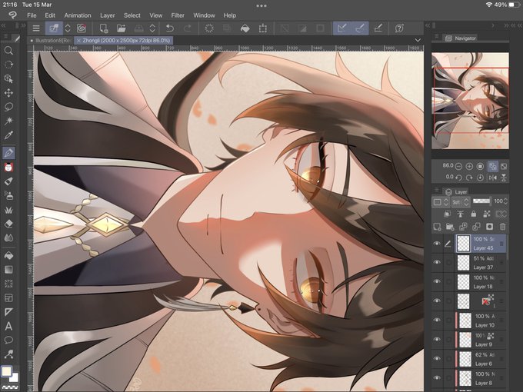Zoom out in the Navigator
This screenshot has height=392, width=523.
[458, 166]
